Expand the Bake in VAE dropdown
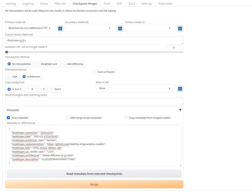252x192 pixels. pos(135,88)
